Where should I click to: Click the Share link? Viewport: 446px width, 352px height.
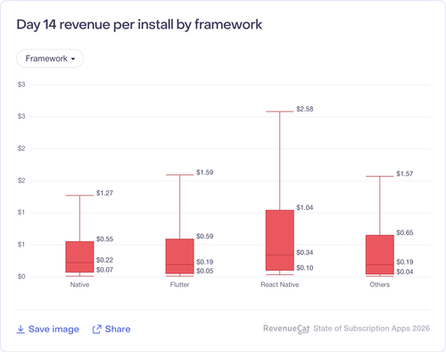[x=111, y=329]
